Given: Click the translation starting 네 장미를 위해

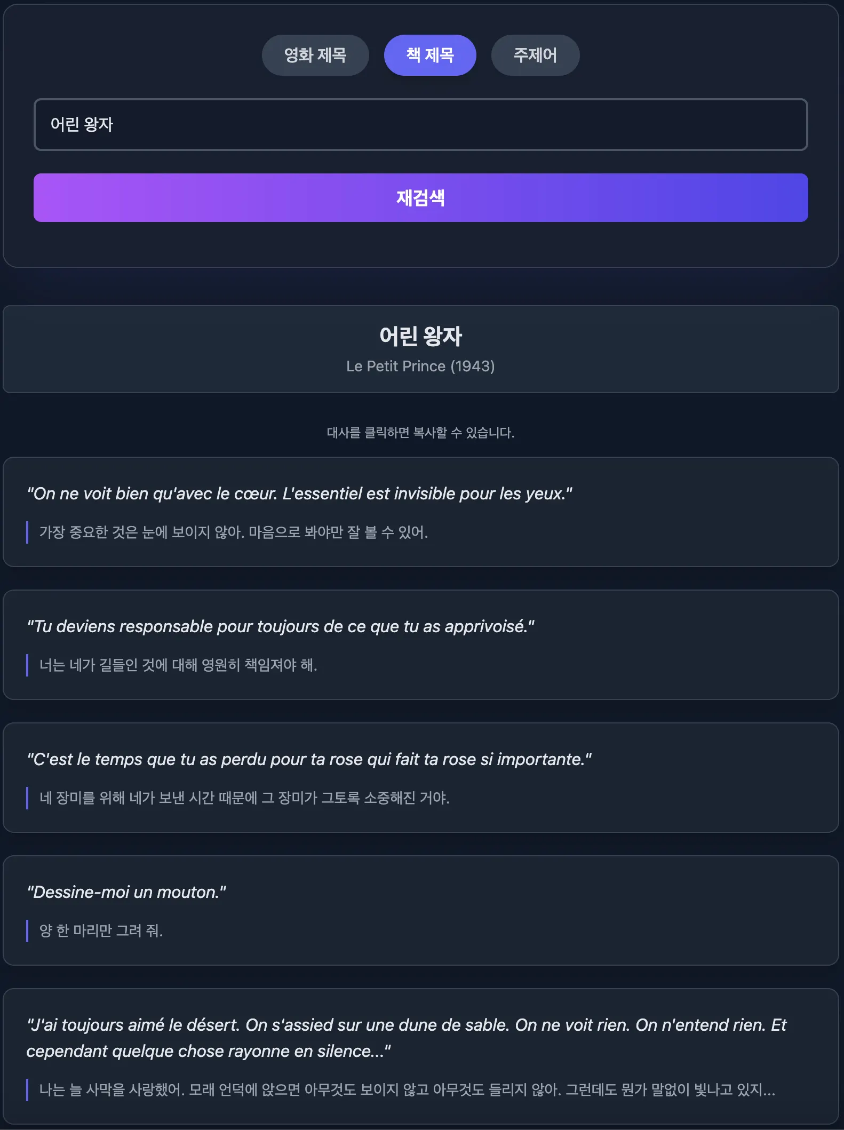Looking at the screenshot, I should point(244,798).
